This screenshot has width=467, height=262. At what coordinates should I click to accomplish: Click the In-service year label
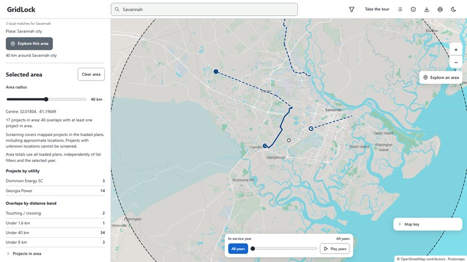point(240,238)
